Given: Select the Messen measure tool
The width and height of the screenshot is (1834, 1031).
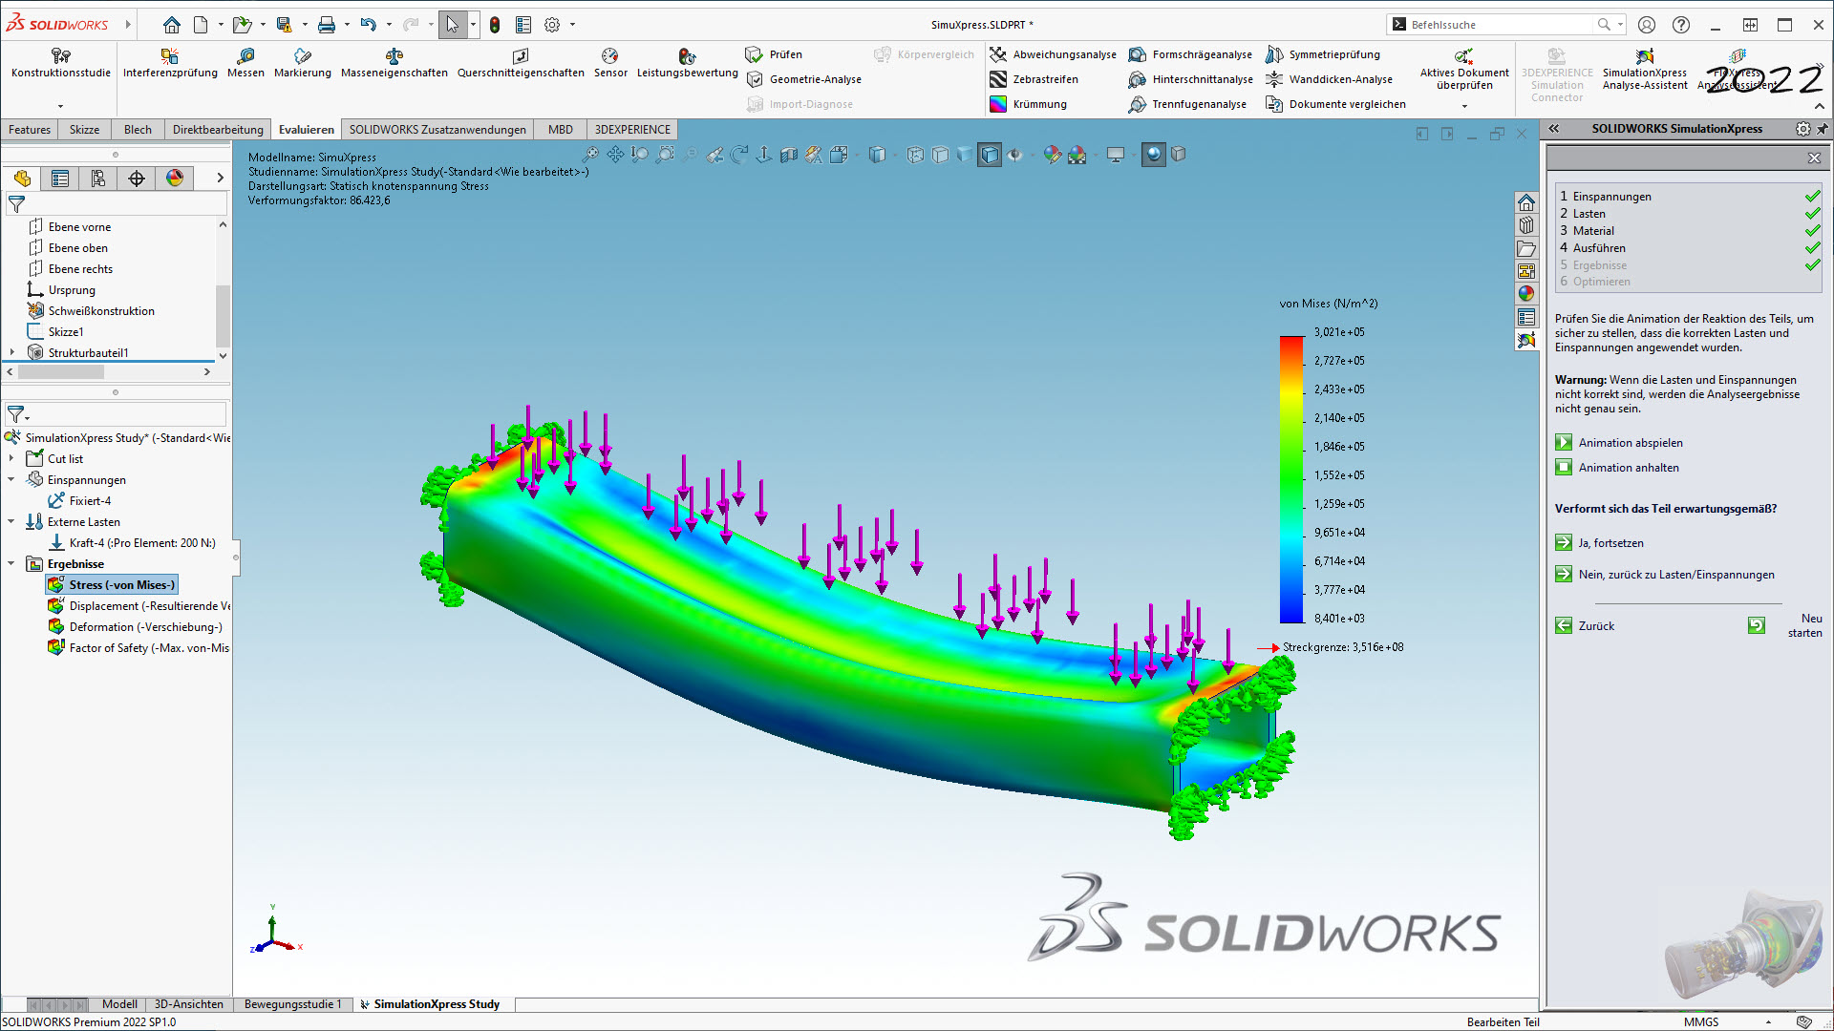Looking at the screenshot, I should click(x=245, y=63).
